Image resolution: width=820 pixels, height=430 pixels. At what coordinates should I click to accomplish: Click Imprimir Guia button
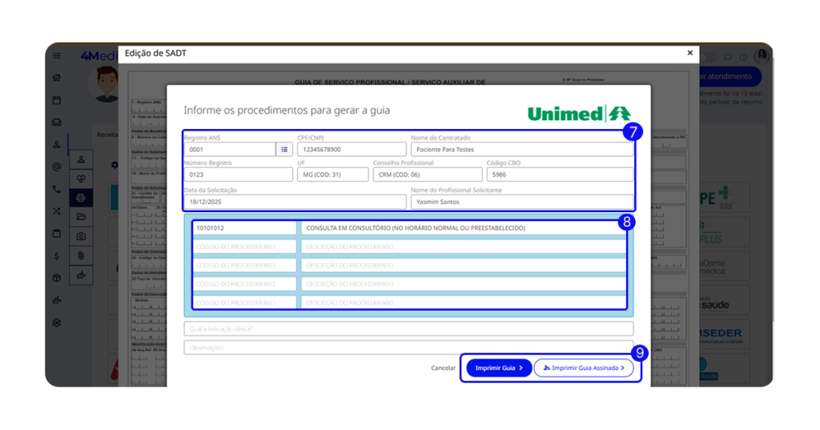pyautogui.click(x=499, y=368)
